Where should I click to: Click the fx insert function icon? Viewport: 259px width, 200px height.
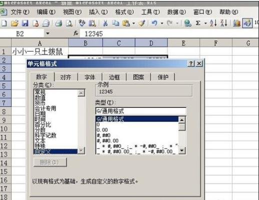(76, 34)
